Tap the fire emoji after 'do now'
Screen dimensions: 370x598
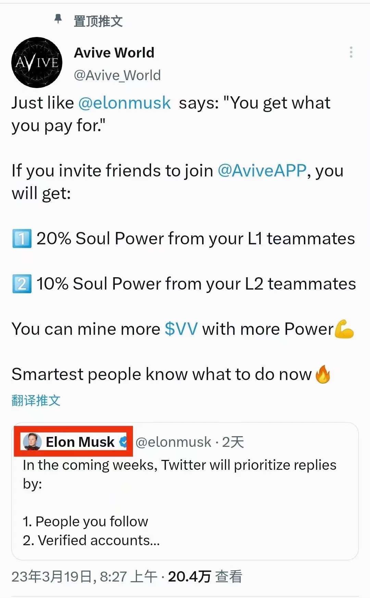[323, 374]
